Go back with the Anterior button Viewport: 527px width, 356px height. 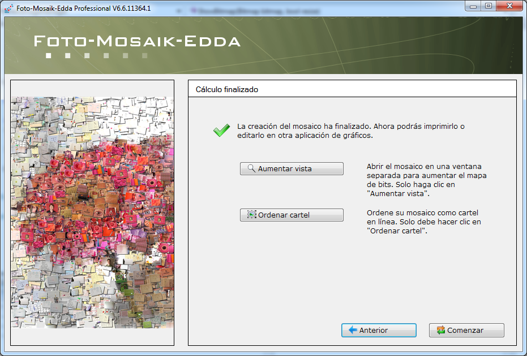pyautogui.click(x=379, y=330)
